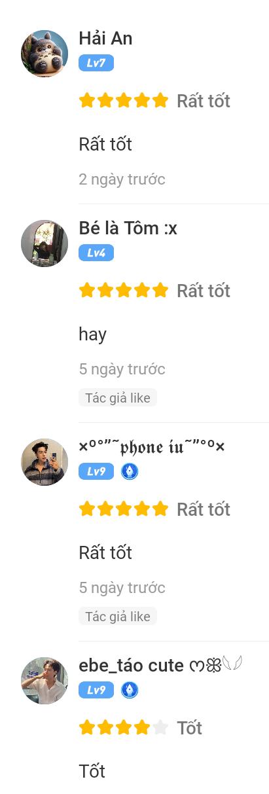This screenshot has width=269, height=794.
Task: Tap the blue pen medal beside ebe_táo's Lv9
Action: coord(130,690)
